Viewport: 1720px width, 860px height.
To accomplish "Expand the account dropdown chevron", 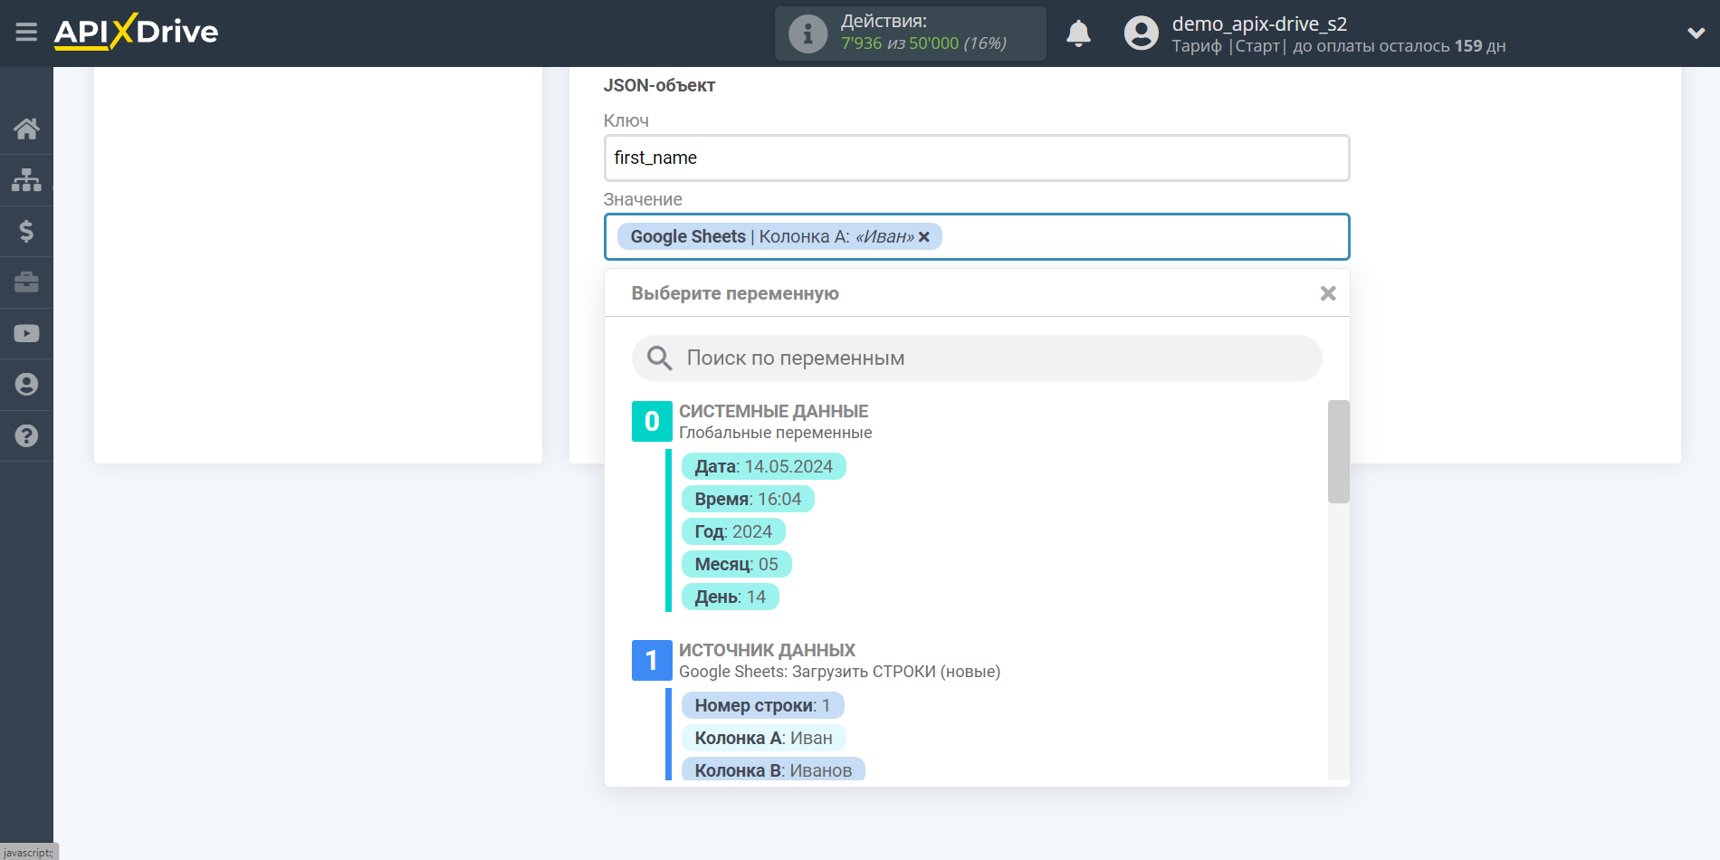I will (1696, 33).
